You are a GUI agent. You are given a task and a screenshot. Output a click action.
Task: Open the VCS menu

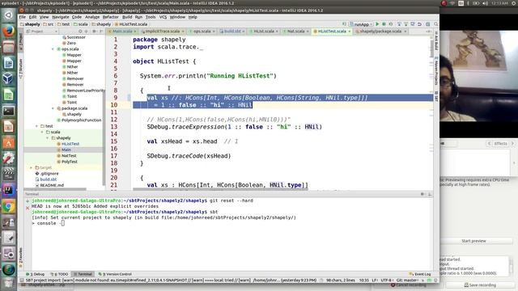tap(163, 17)
